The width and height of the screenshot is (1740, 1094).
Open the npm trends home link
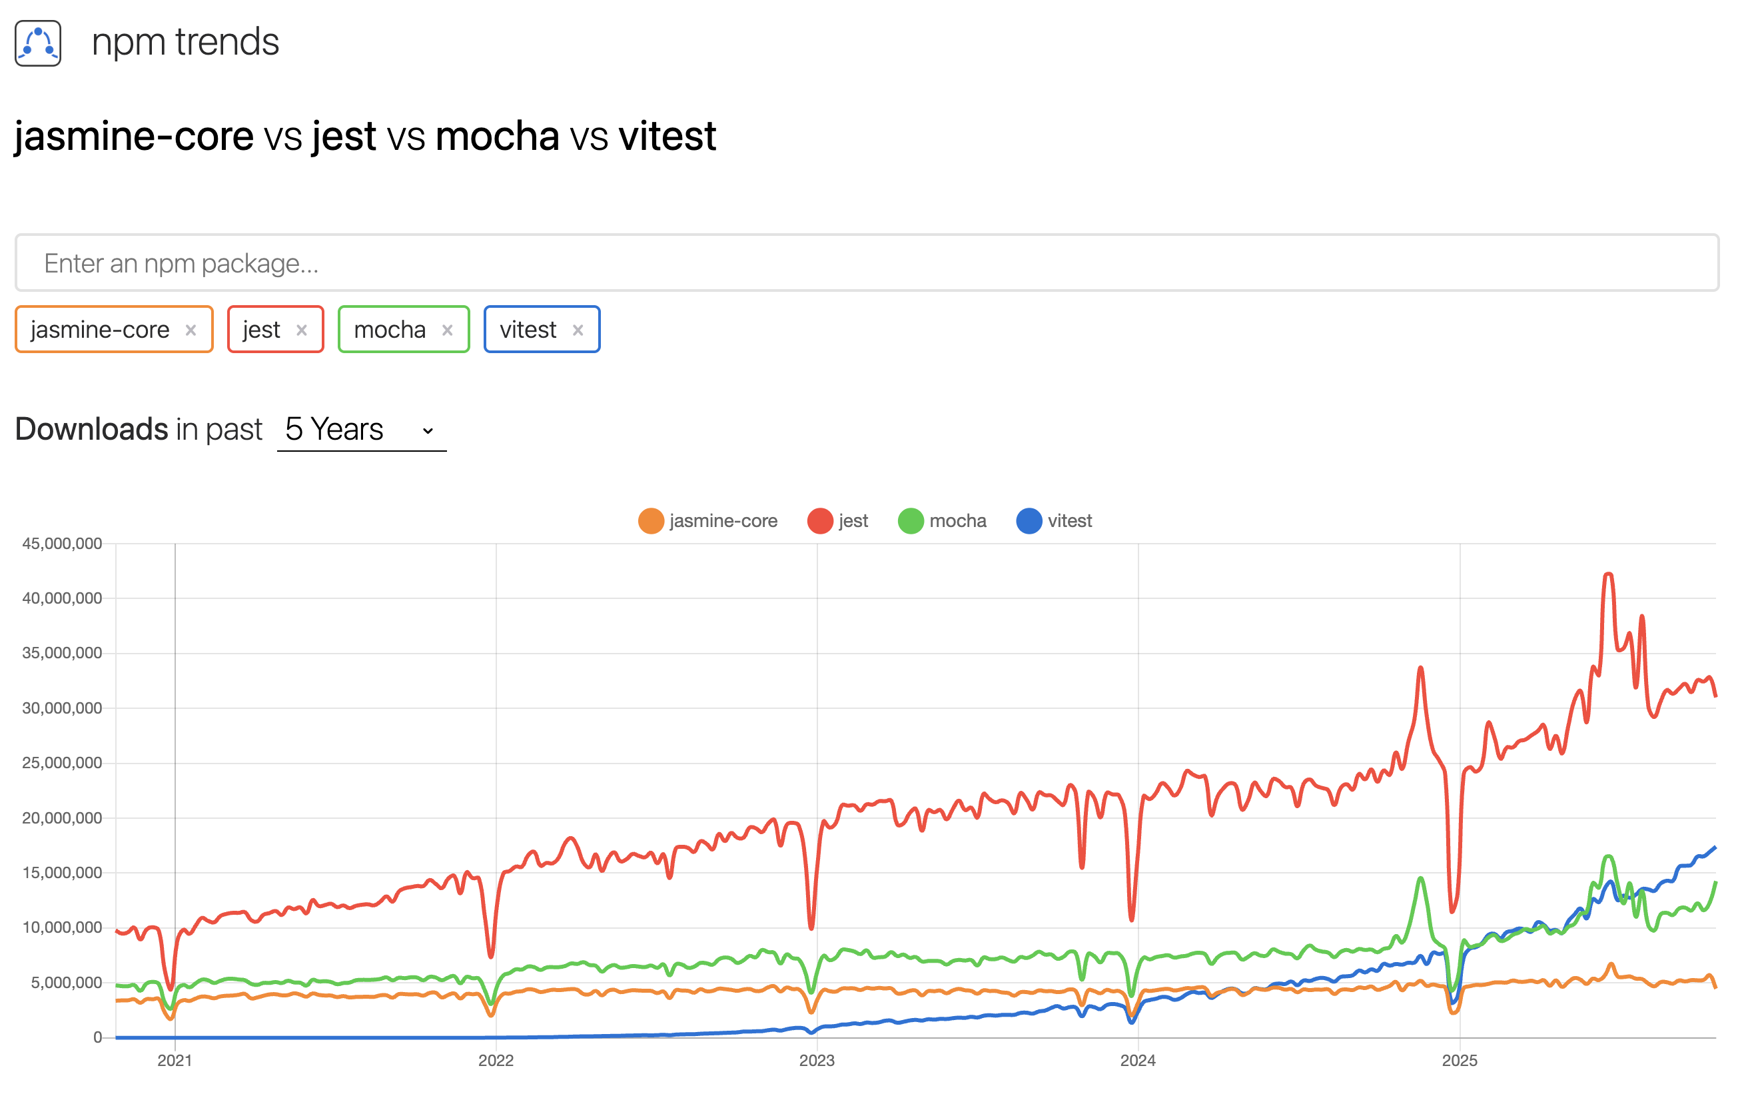click(185, 42)
